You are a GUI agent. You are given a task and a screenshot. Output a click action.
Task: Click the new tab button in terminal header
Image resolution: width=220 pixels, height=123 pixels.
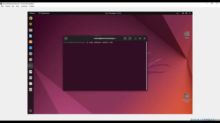coord(66,38)
